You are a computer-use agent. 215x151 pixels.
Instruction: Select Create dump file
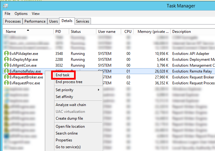[69, 118]
